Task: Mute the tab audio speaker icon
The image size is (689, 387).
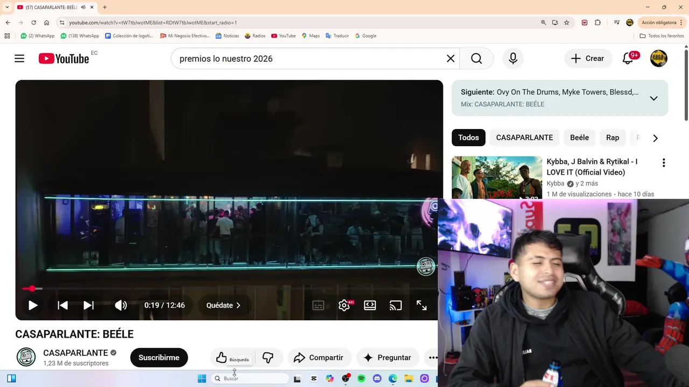Action: tap(83, 7)
